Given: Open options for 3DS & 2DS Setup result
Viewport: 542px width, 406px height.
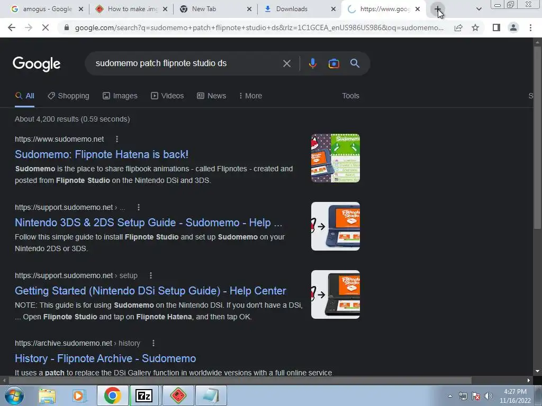Looking at the screenshot, I should 139,207.
